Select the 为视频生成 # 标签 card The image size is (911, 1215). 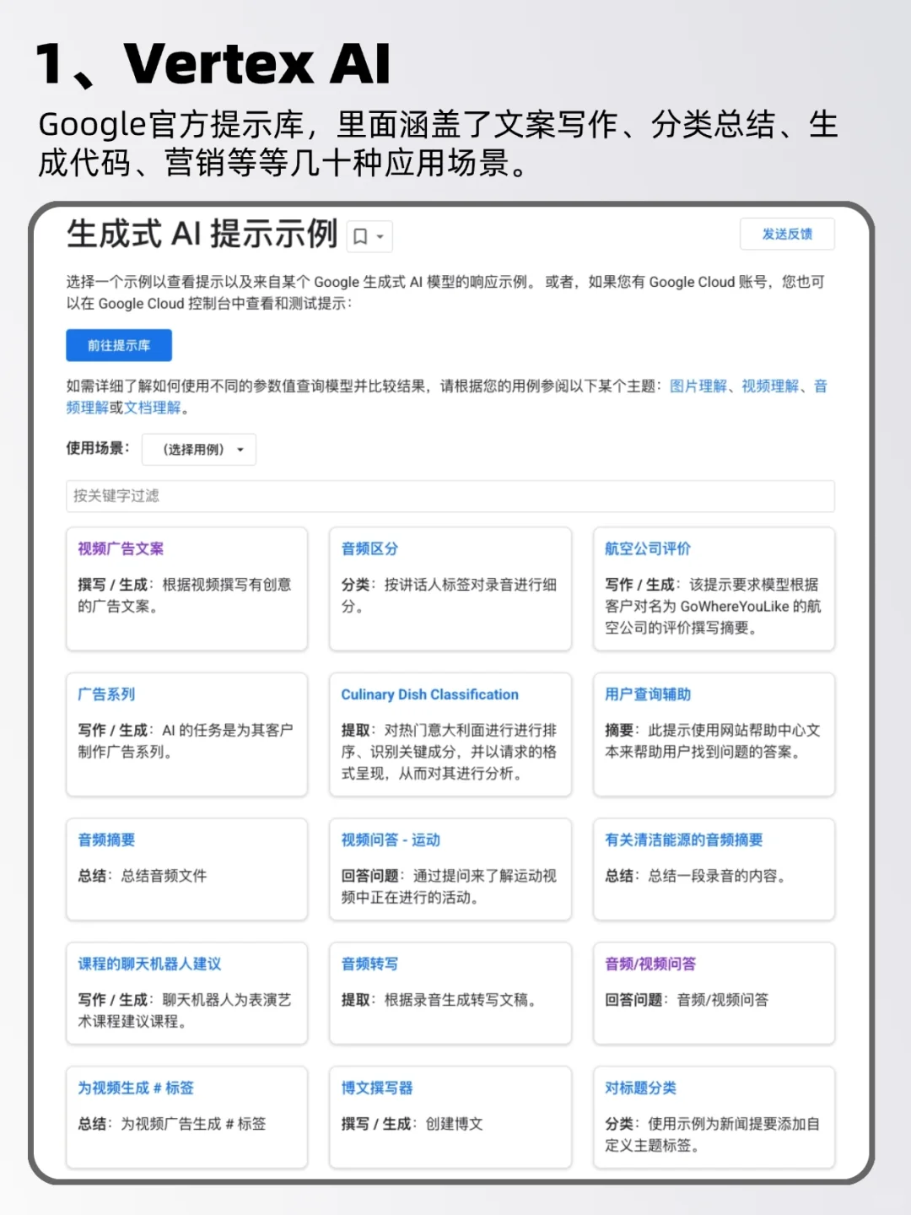click(186, 1118)
